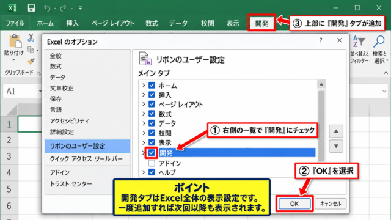391x220 pixels.
Task: Click the Redo arrow icon
Action: point(63,8)
